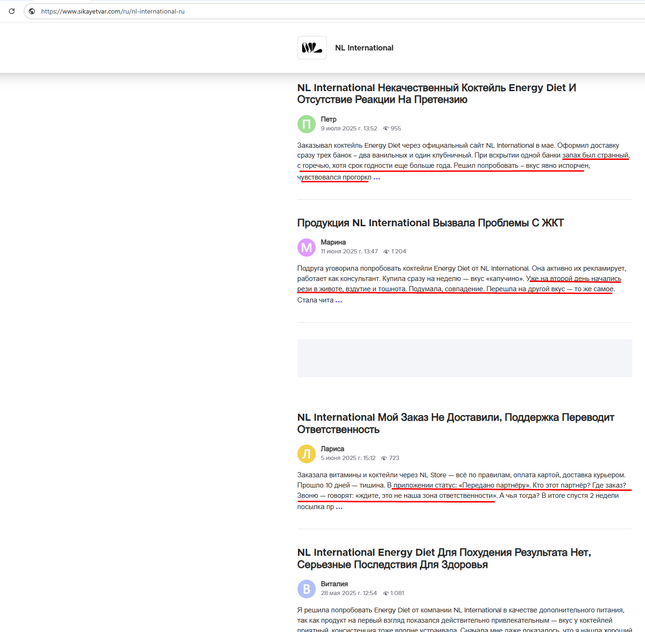Click views eye icon beside 1 204

[x=386, y=251]
